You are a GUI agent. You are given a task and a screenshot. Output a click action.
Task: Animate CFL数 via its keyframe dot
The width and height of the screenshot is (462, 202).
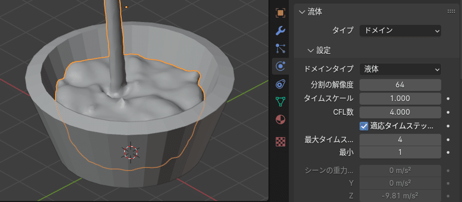(x=448, y=112)
